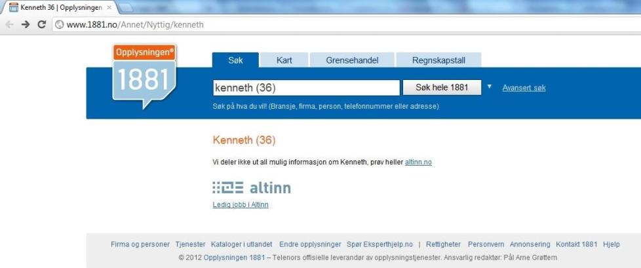641x268 pixels.
Task: Click the 1881 favicon on browser tab
Action: tap(14, 7)
